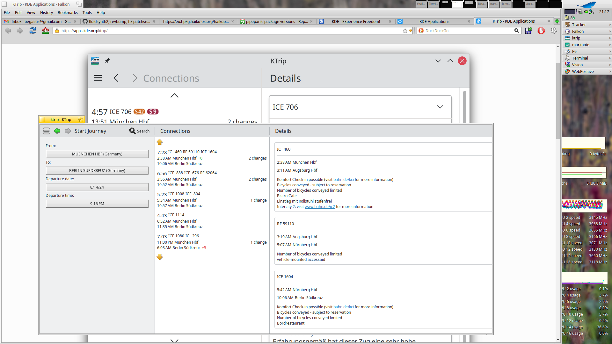Close the fluidsynth2 GitHub tab
This screenshot has height=344, width=612.
coord(154,21)
